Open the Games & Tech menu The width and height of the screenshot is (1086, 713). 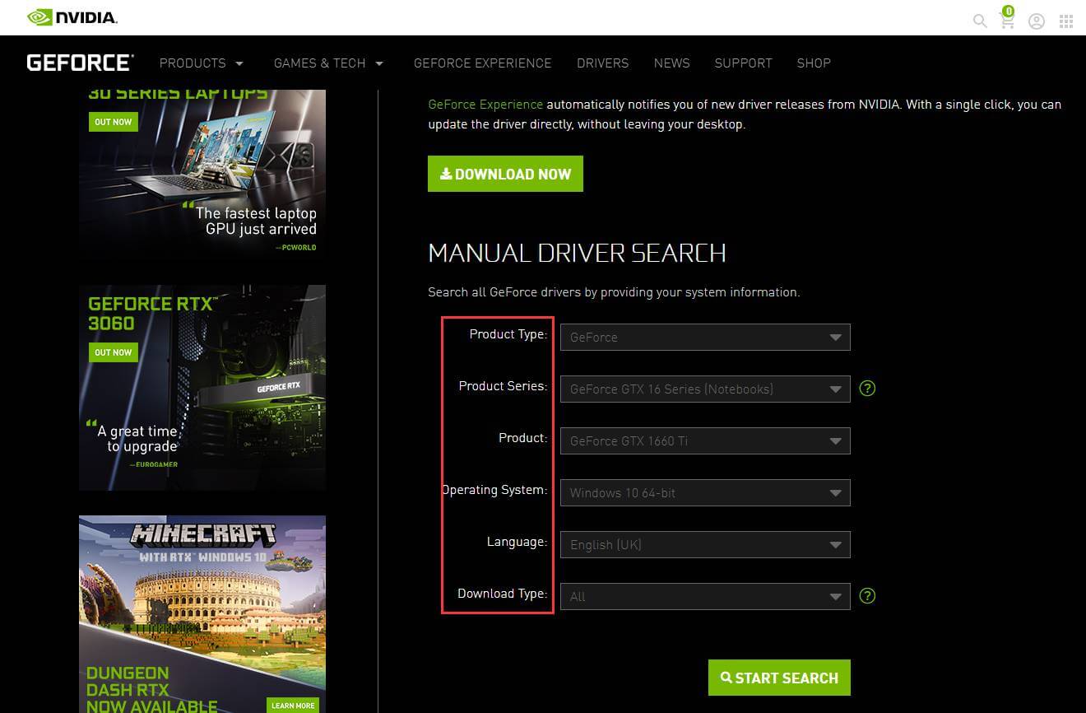[328, 63]
